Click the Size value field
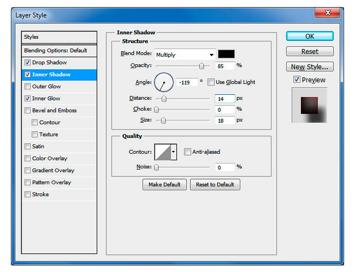The height and width of the screenshot is (272, 355). [x=225, y=120]
